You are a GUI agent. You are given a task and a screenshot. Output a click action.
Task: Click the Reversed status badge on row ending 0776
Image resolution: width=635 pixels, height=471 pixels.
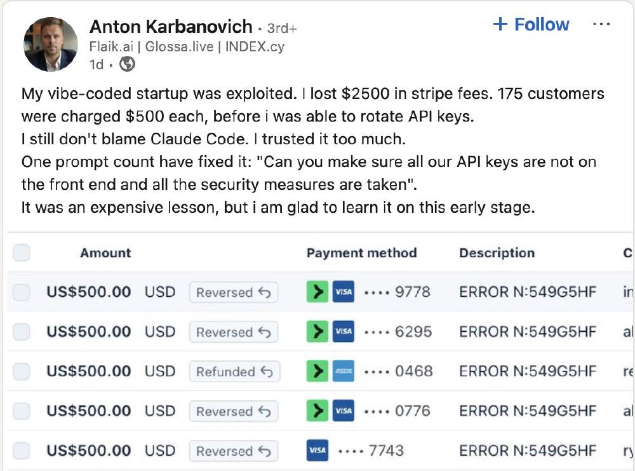(234, 411)
